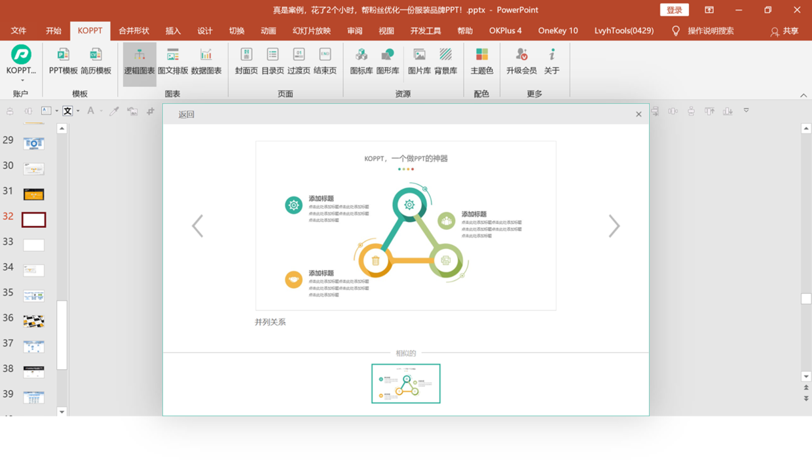
Task: Switch to the 切换 tab
Action: (x=236, y=31)
